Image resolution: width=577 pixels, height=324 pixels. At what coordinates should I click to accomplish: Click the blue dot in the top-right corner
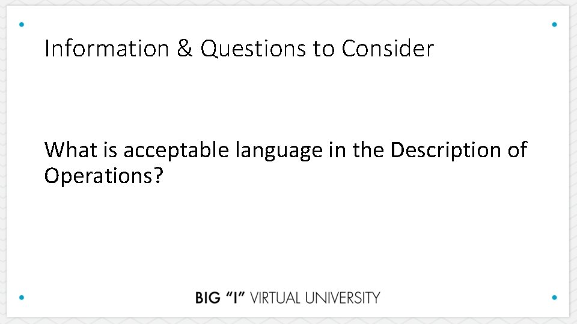(554, 25)
